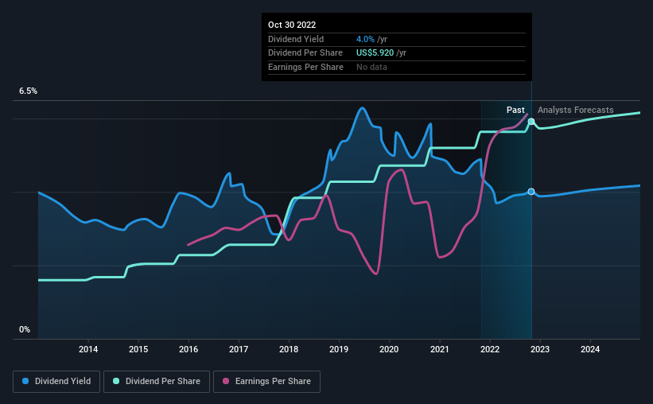Click the 0% y-axis label

(x=25, y=329)
